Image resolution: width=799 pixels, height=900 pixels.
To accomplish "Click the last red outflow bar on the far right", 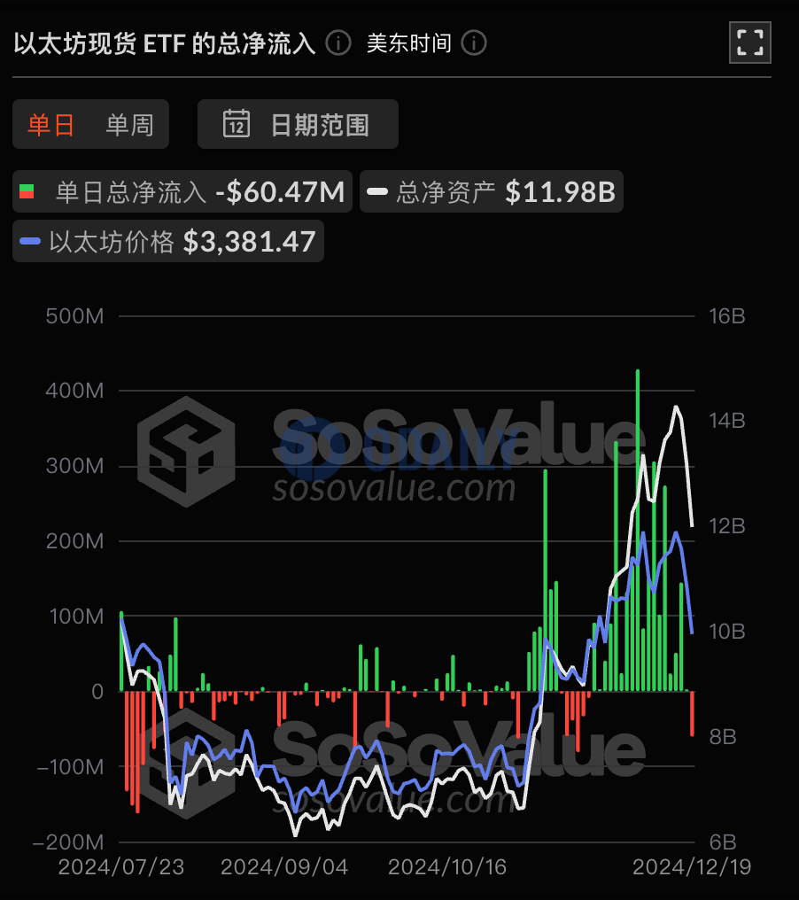I will coord(692,714).
